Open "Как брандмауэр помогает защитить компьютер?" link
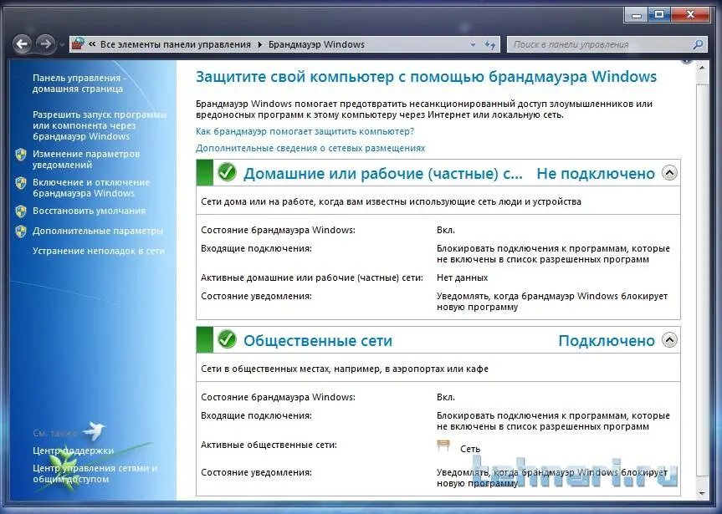The height and width of the screenshot is (514, 722). [x=305, y=131]
